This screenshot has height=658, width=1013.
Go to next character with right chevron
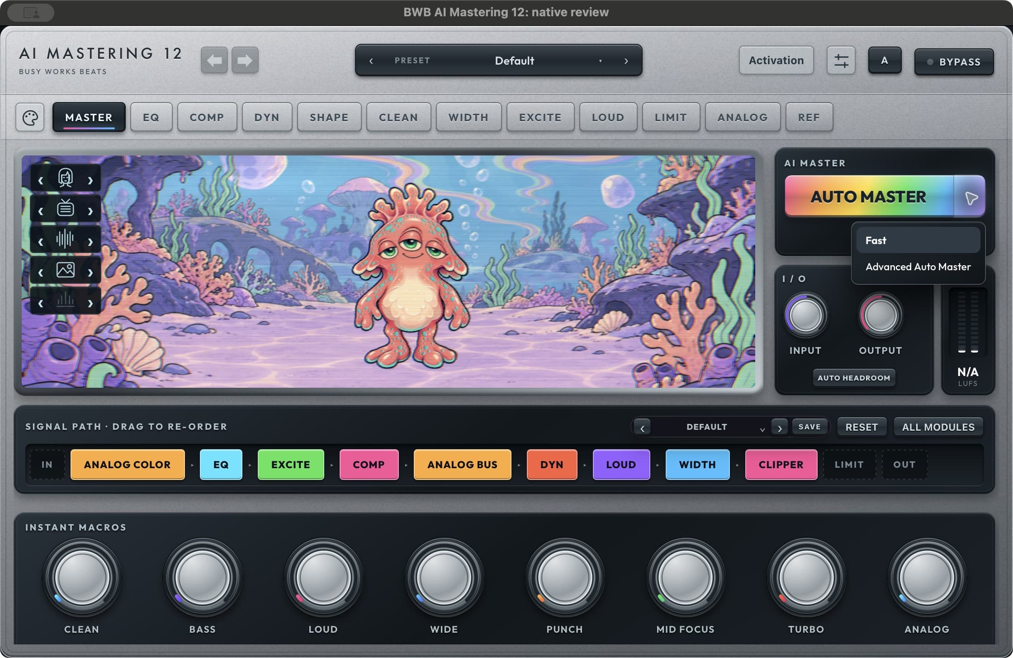tap(90, 180)
